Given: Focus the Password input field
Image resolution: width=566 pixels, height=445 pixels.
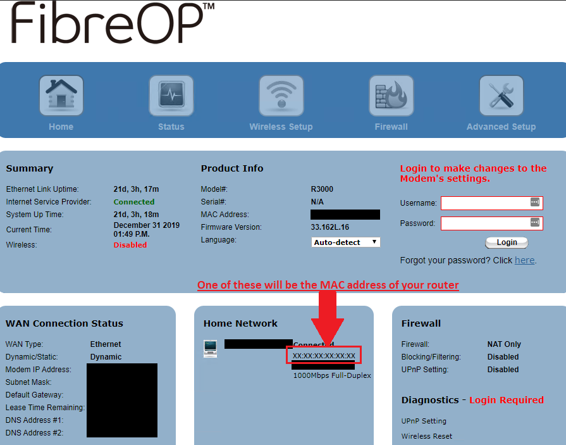Looking at the screenshot, I should 491,223.
